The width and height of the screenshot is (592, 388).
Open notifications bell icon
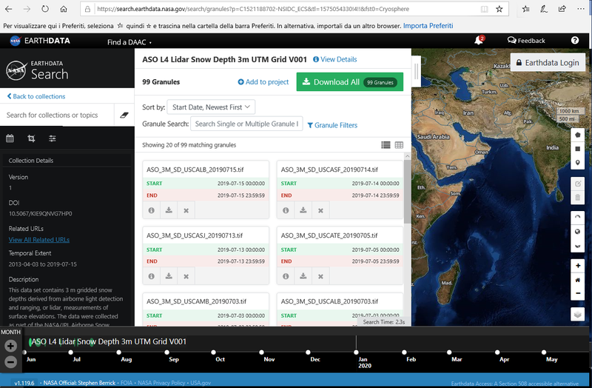[479, 40]
